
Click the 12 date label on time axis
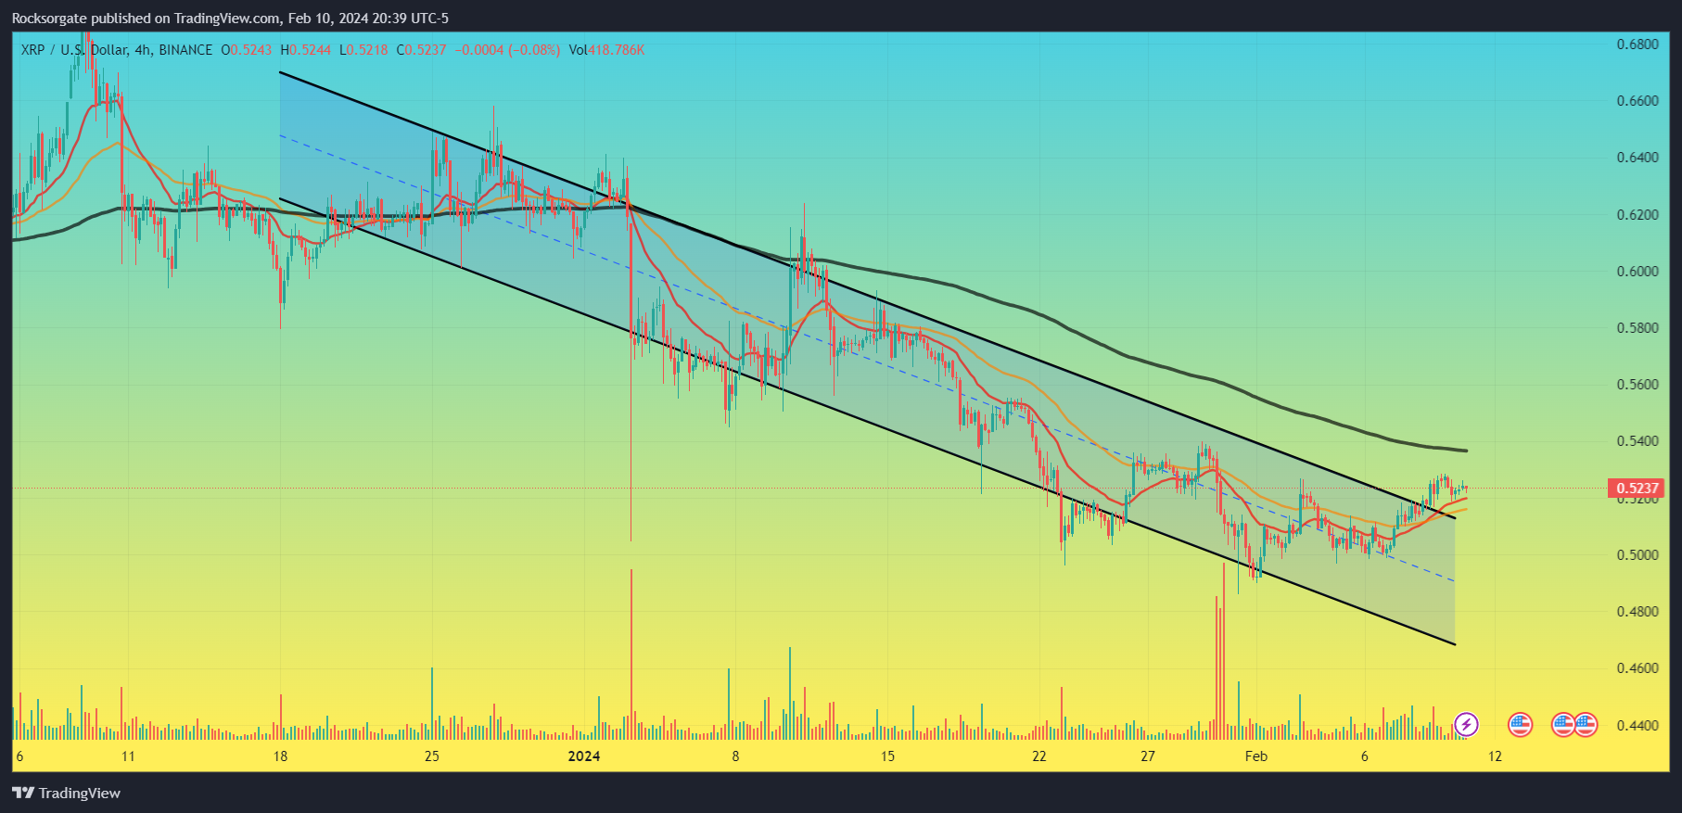tap(1495, 756)
